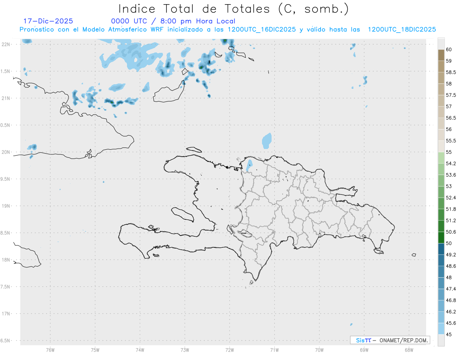Click the "68W" longitude label
Image resolution: width=459 pixels, height=355 pixels.
click(x=409, y=349)
